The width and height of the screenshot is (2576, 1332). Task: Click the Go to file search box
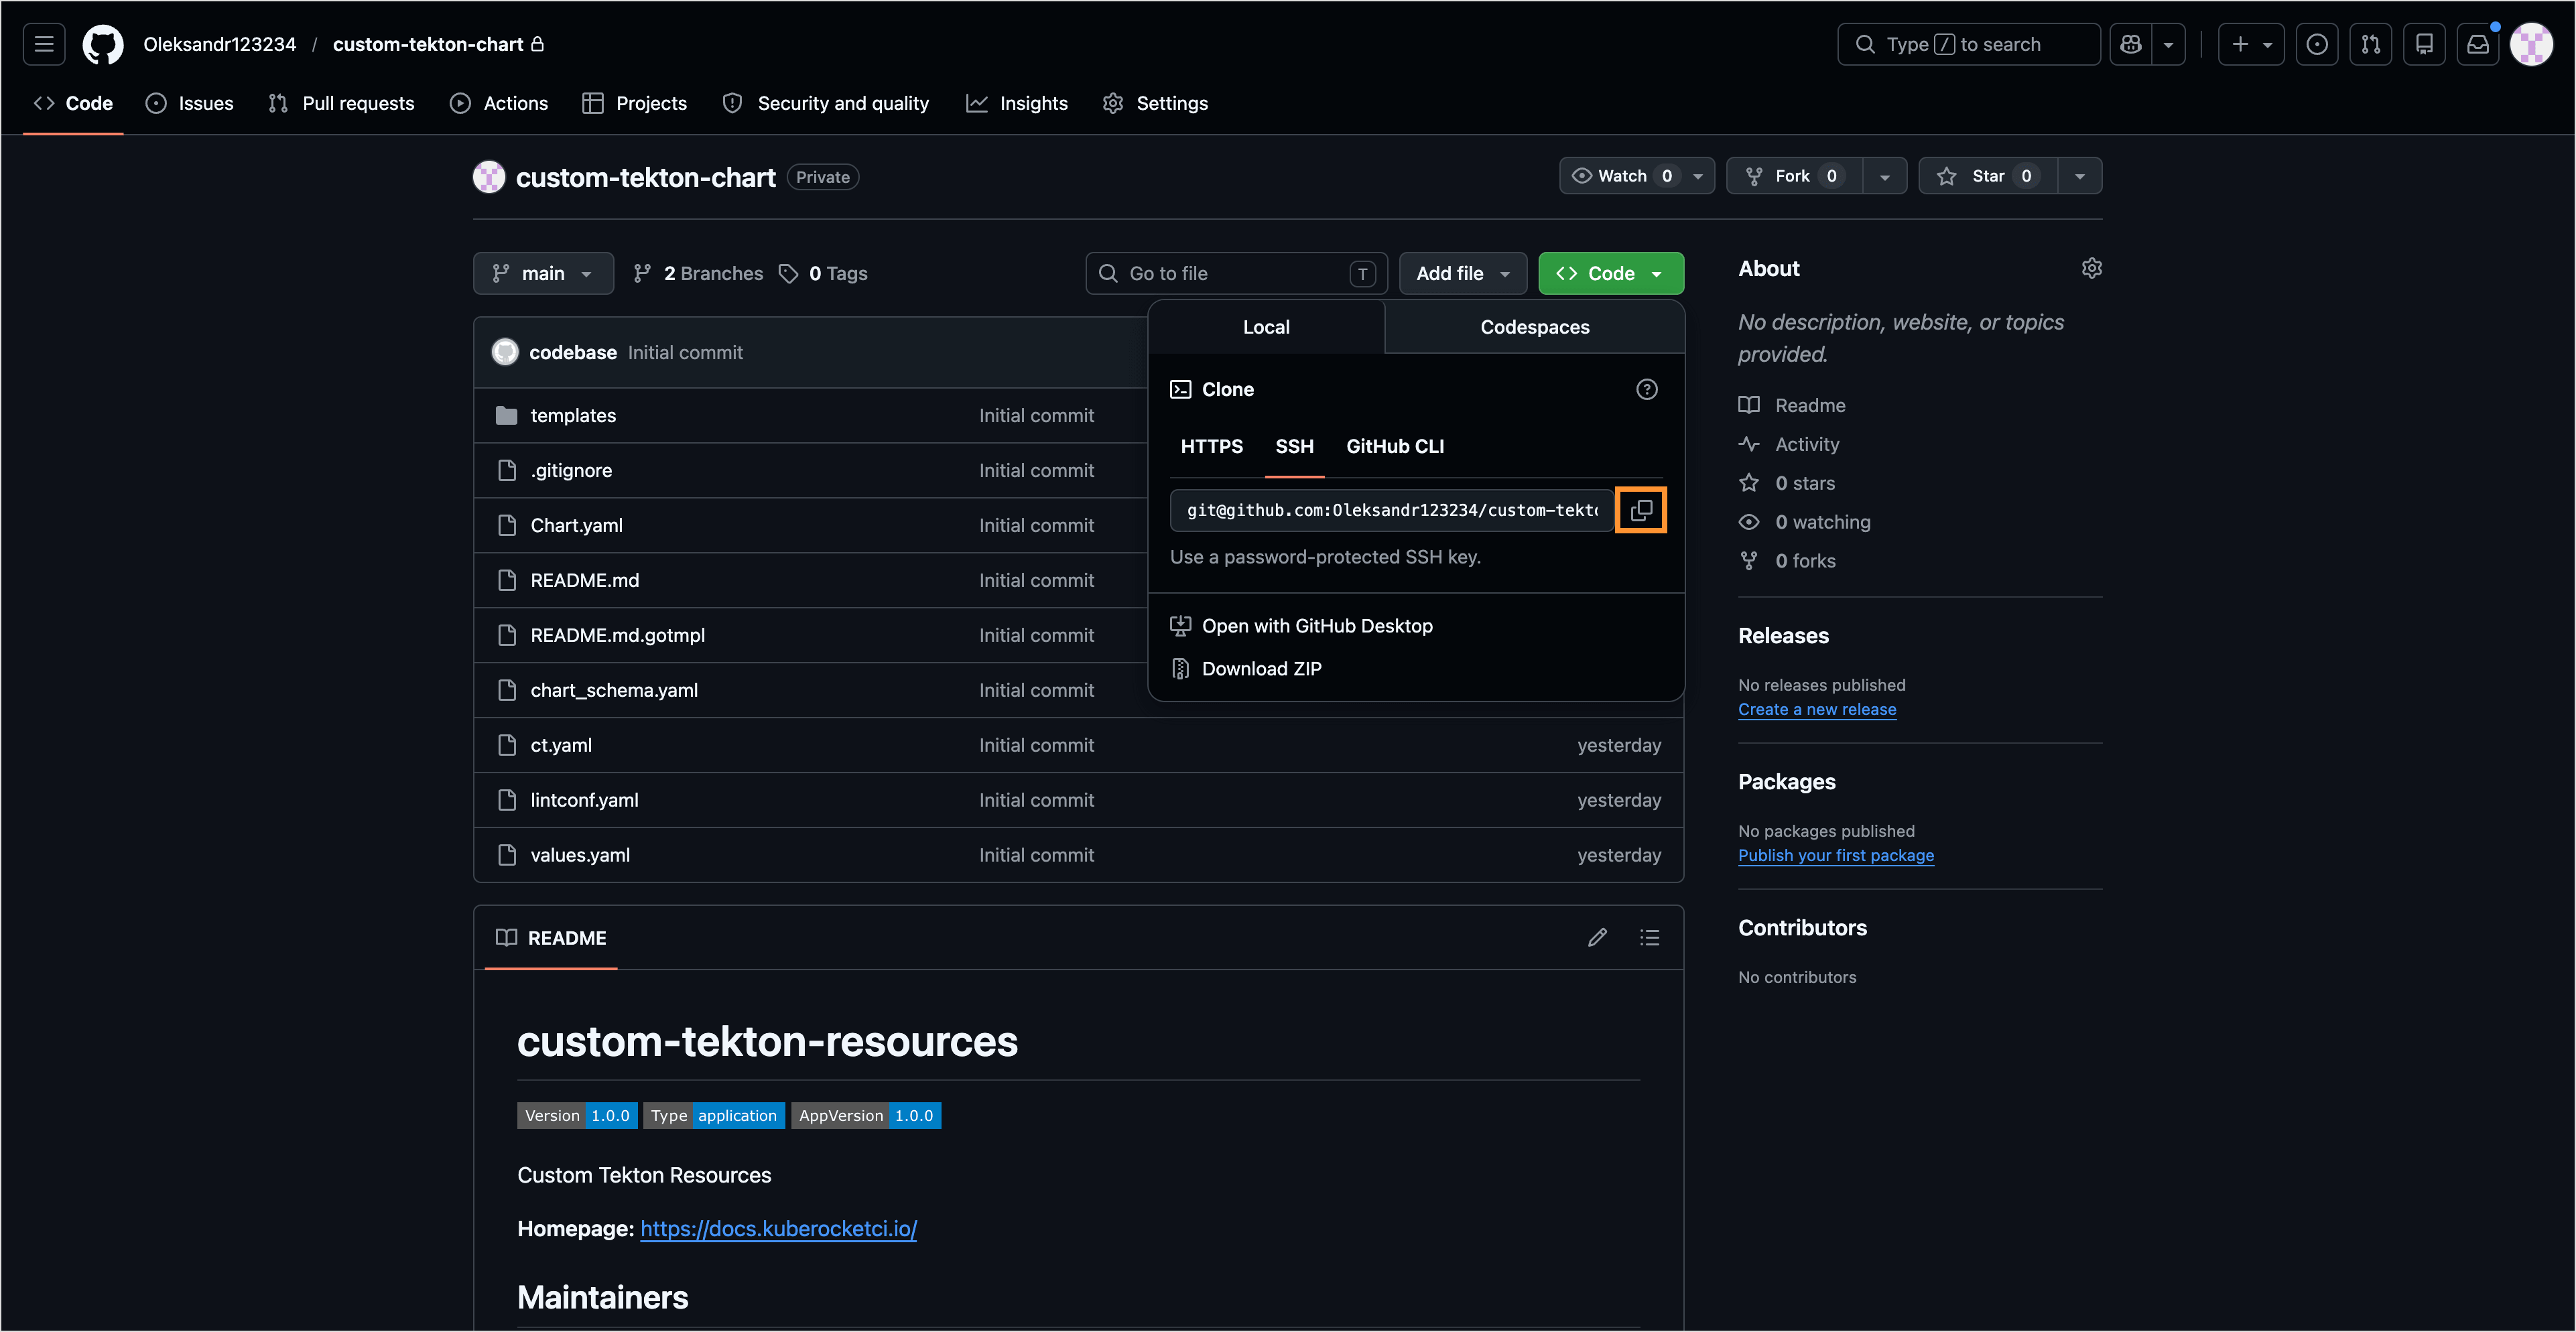tap(1236, 273)
